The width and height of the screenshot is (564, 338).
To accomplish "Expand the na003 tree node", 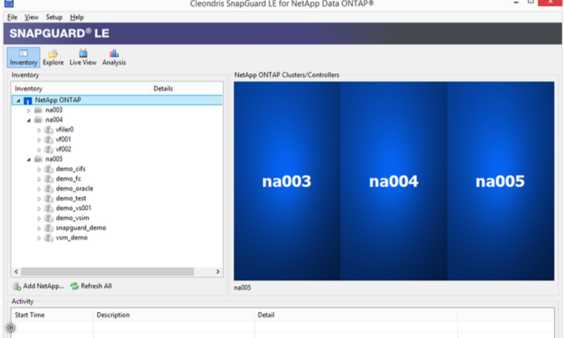I will tap(29, 110).
